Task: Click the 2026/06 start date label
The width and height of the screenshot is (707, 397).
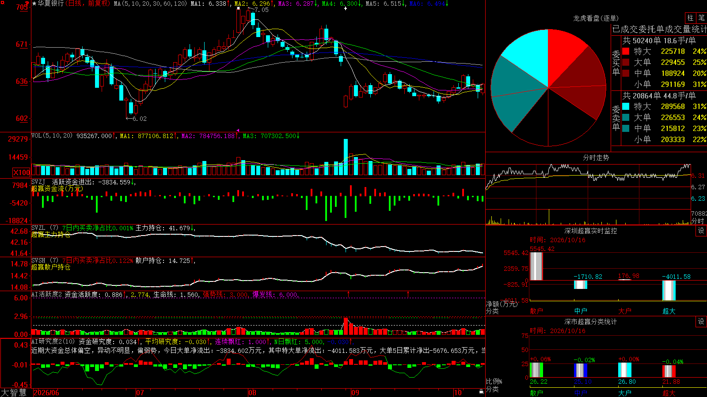Action: tap(46, 393)
